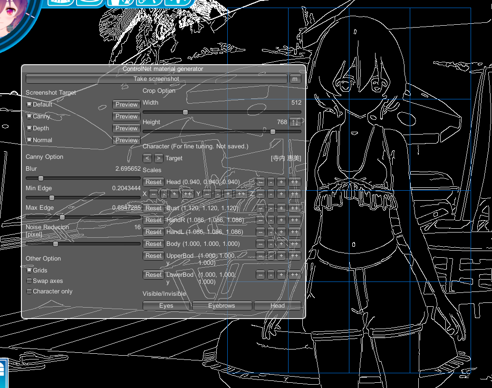The width and height of the screenshot is (492, 388).
Task: Decrease Head scale by large step (--)
Action: click(260, 182)
